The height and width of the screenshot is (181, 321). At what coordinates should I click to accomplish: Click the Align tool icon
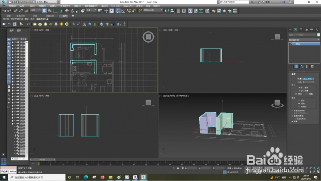coord(172,11)
